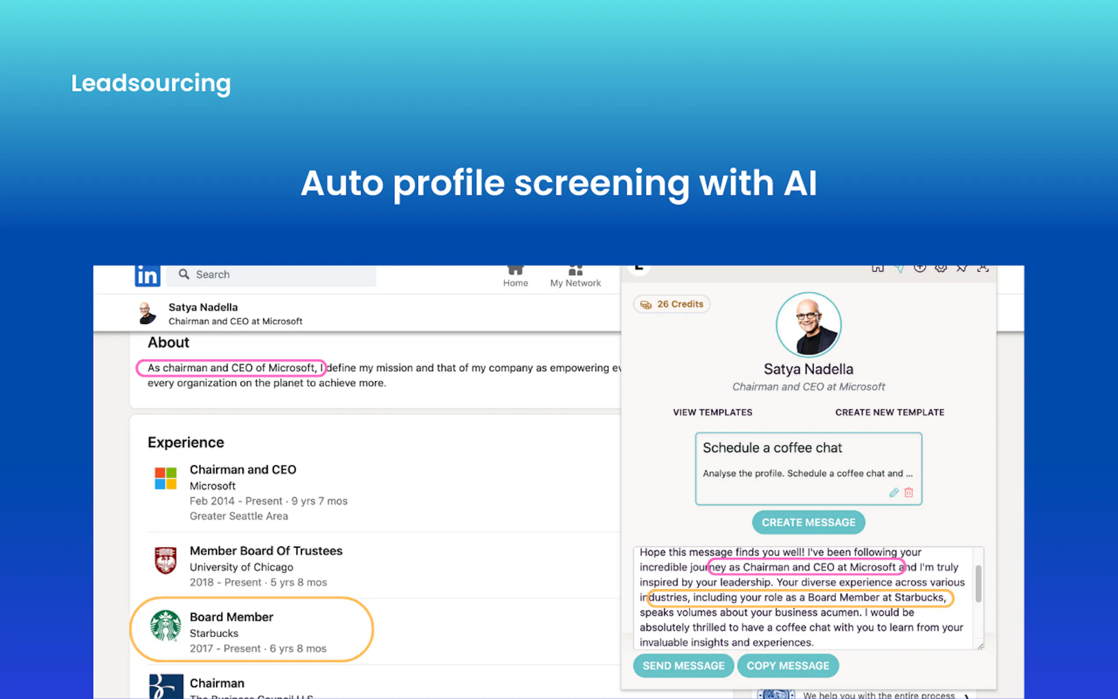Click the settings gear in extension header
The width and height of the screenshot is (1118, 699).
(x=941, y=268)
